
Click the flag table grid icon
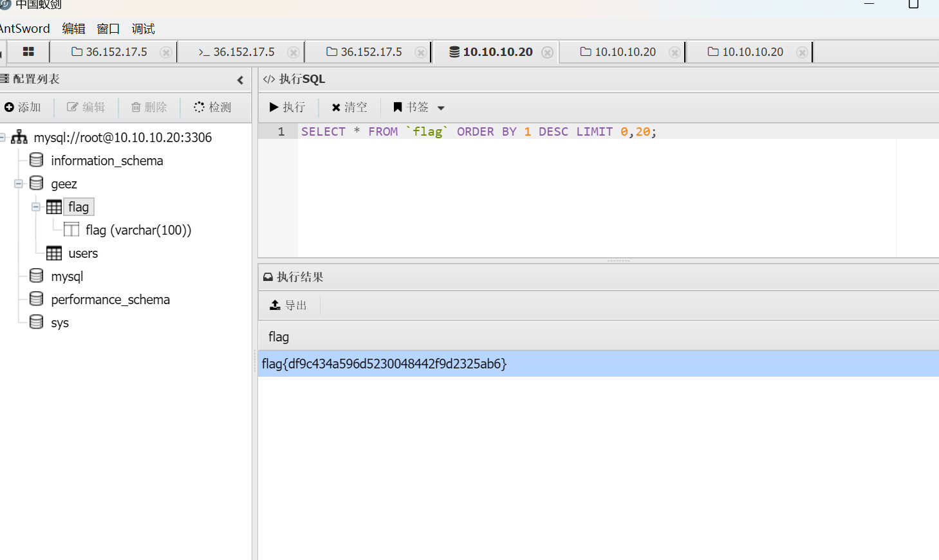point(54,207)
